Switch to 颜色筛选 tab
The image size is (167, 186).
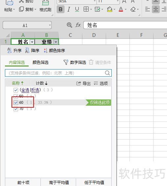pyautogui.click(x=41, y=63)
